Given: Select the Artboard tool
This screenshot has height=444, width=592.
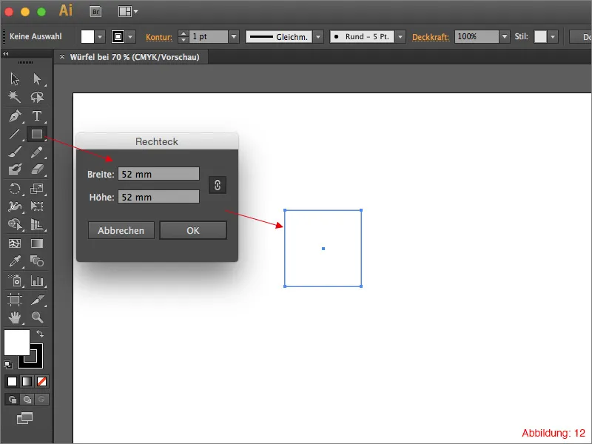Looking at the screenshot, I should pos(15,300).
